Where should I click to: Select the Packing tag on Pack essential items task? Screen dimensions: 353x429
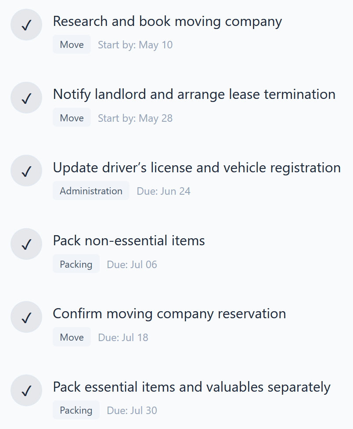pyautogui.click(x=76, y=410)
